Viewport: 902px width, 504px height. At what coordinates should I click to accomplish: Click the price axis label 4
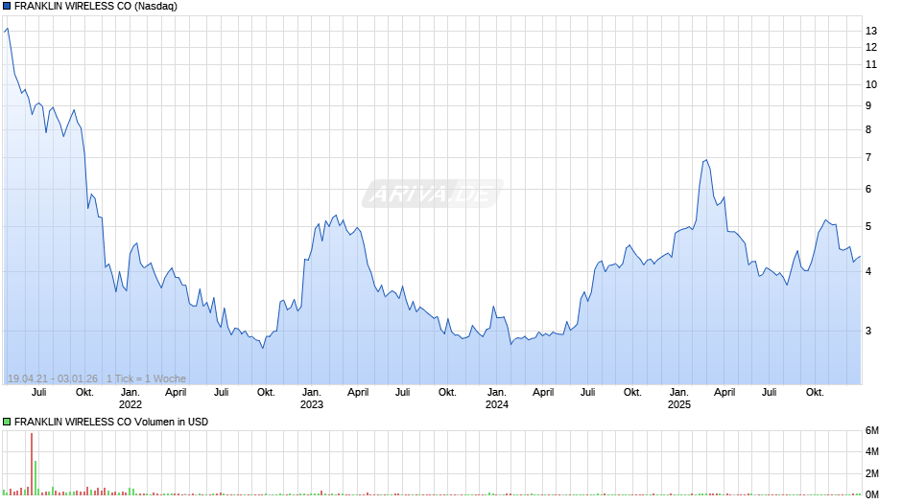point(868,271)
